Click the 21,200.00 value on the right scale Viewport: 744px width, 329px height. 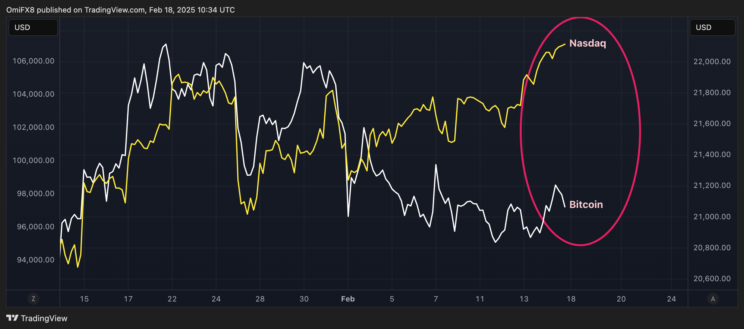[x=712, y=185]
